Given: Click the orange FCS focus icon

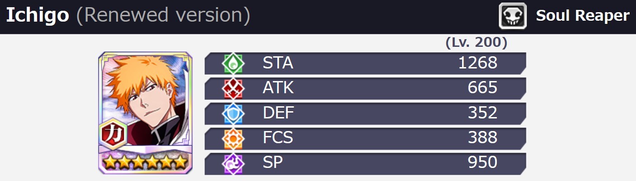Looking at the screenshot, I should (233, 139).
